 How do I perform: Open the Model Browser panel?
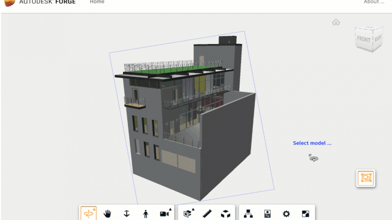pyautogui.click(x=248, y=214)
